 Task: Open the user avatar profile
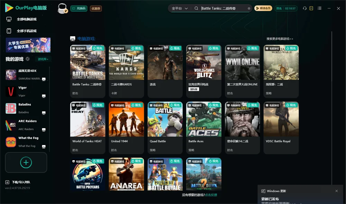(x=62, y=8)
